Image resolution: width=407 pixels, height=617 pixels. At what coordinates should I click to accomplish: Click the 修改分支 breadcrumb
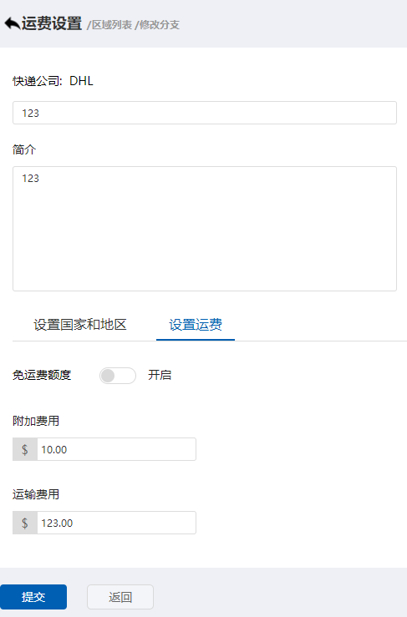pyautogui.click(x=160, y=25)
